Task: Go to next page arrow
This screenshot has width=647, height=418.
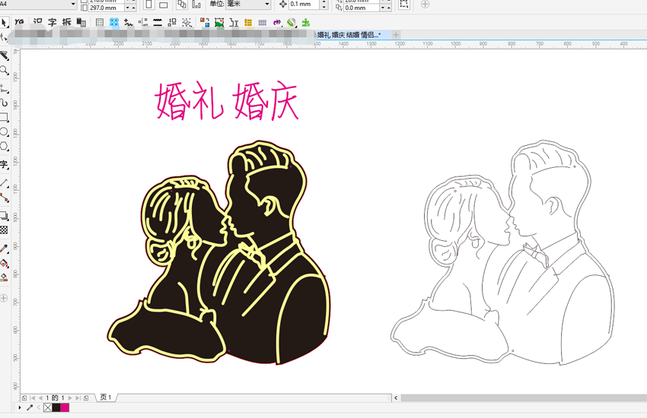Action: coord(70,397)
